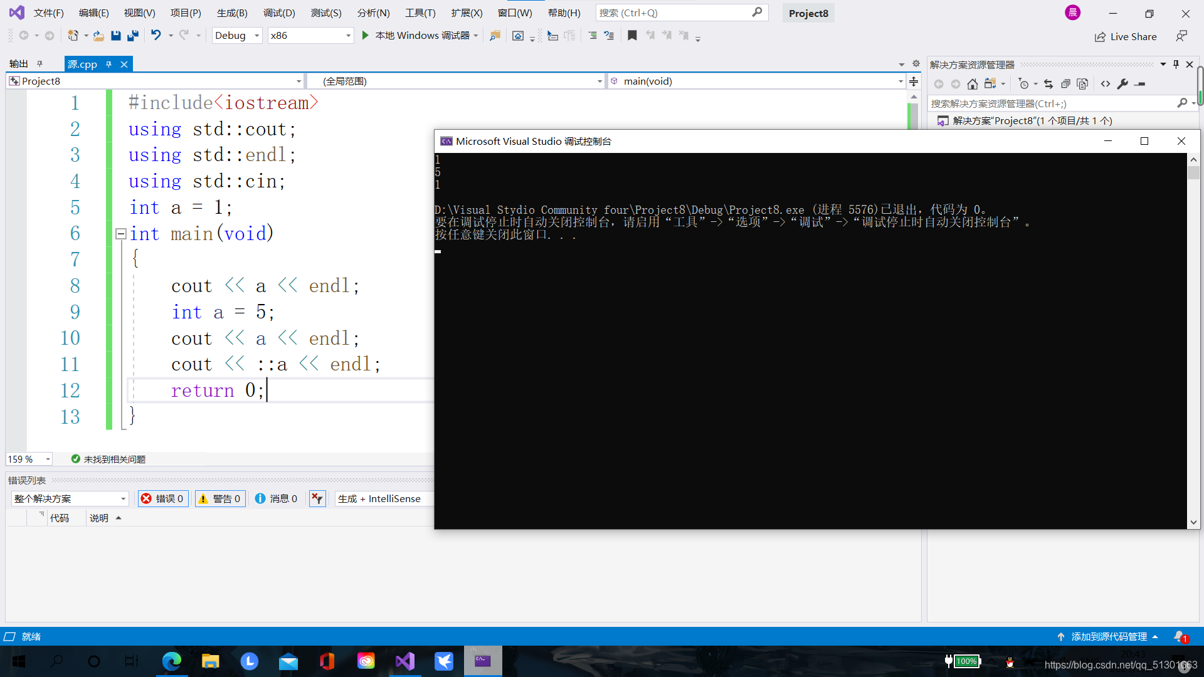The image size is (1204, 677).
Task: Open the debugger target dropdown arrow
Action: pyautogui.click(x=477, y=36)
